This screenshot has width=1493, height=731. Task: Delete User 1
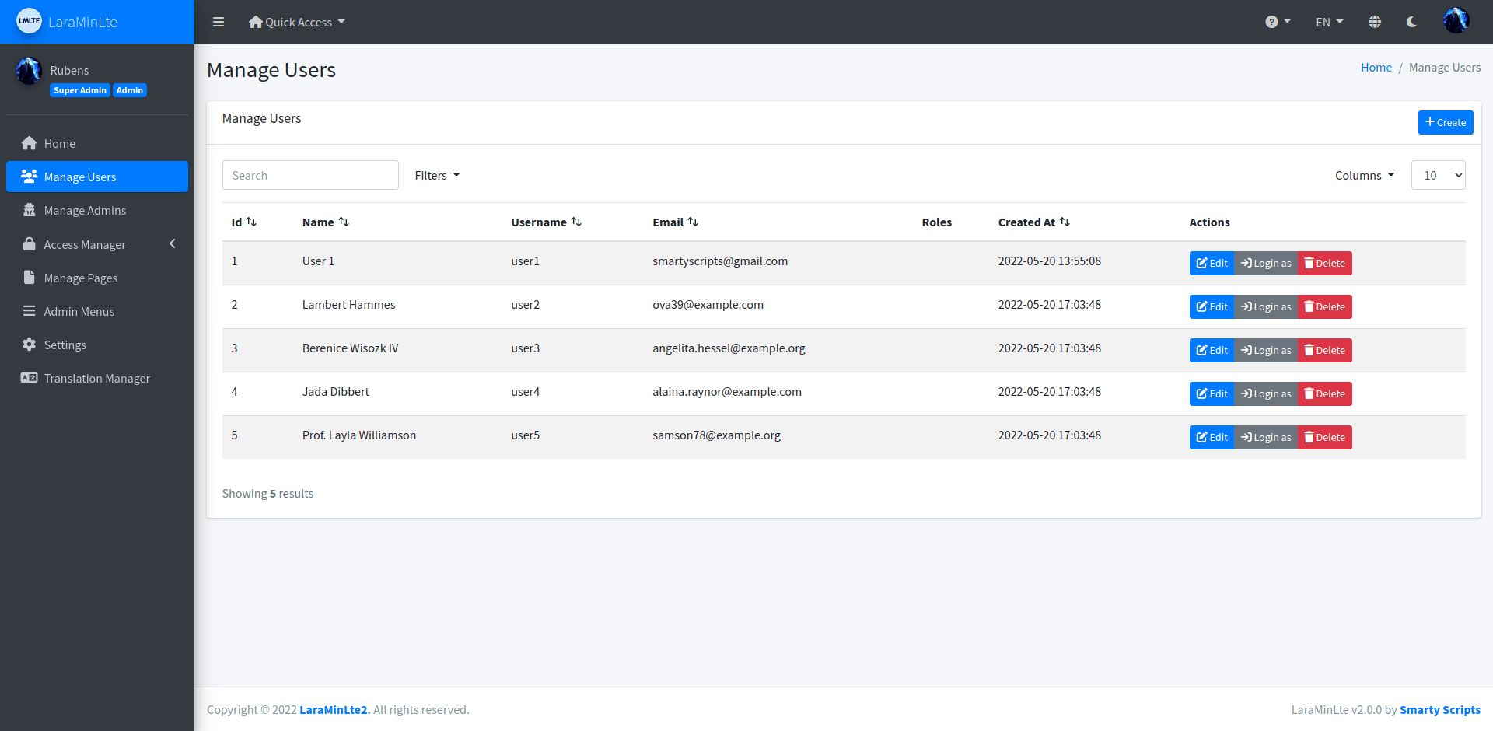1324,263
